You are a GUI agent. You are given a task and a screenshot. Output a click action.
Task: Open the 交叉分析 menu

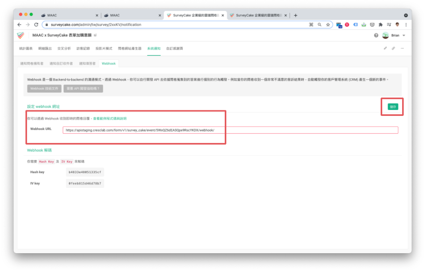click(64, 49)
